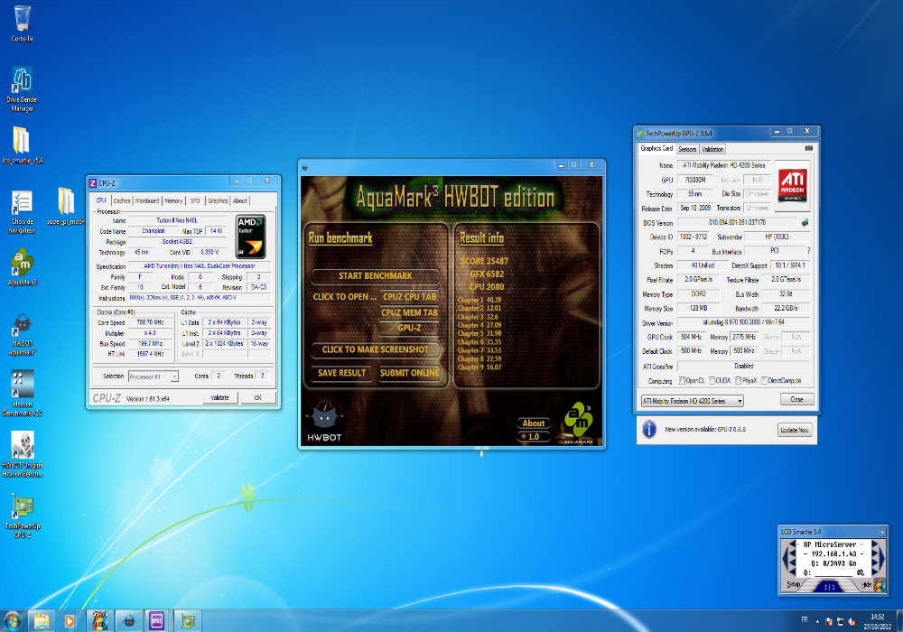Switch to CPU-Z via purple taskbar icon
The width and height of the screenshot is (903, 632).
pyautogui.click(x=156, y=621)
